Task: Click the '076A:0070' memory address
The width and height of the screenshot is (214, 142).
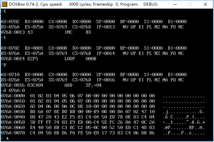Action: [x=13, y=133]
